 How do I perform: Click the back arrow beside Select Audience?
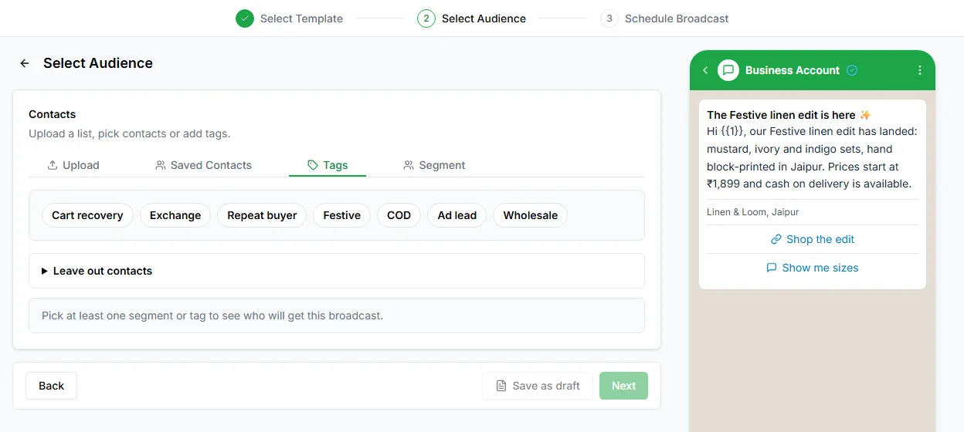[x=25, y=63]
